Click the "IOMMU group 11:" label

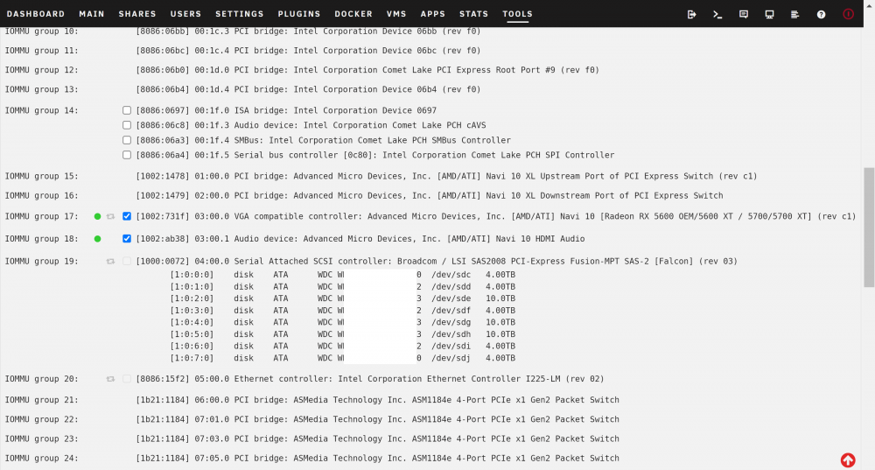tap(42, 51)
